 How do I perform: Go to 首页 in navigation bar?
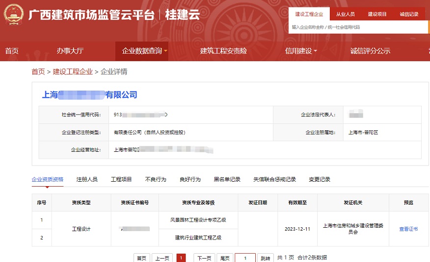pyautogui.click(x=12, y=51)
